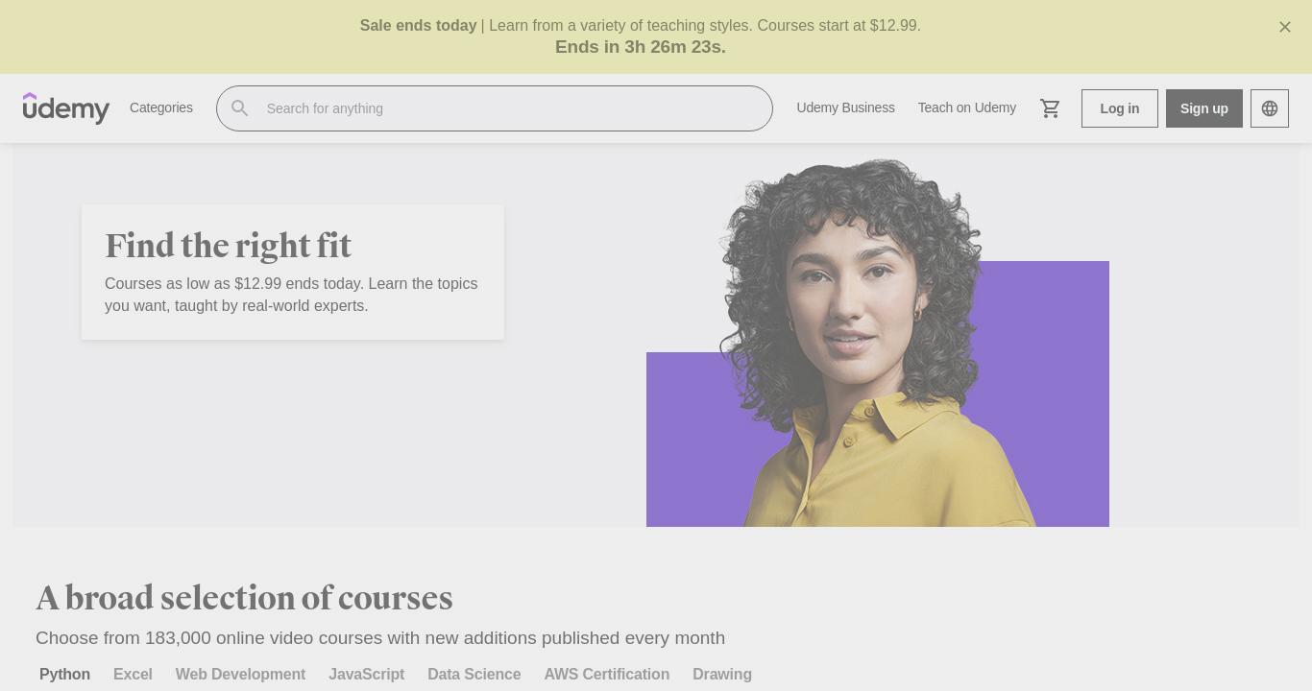Dismiss the sale banner with the X

pyautogui.click(x=1285, y=27)
